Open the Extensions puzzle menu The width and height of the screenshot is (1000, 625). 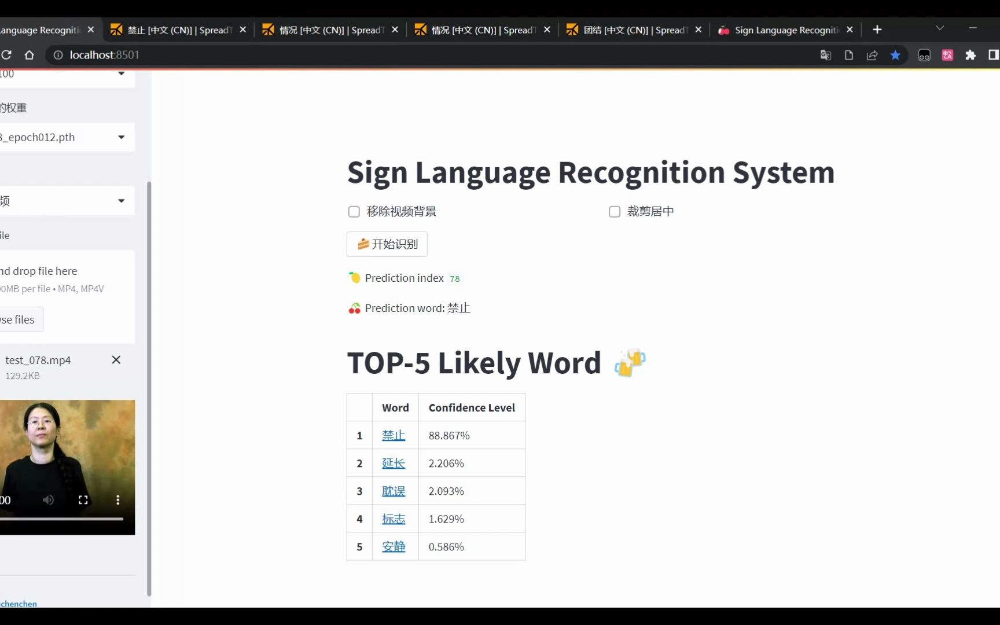[970, 55]
